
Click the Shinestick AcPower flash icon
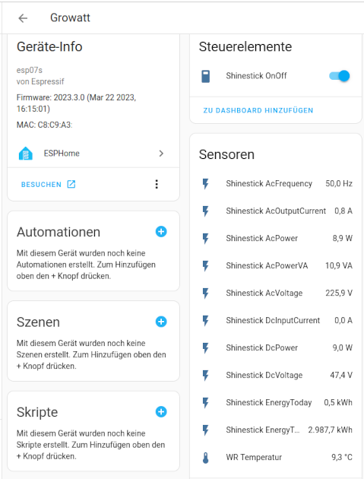click(205, 239)
